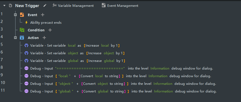Open Event Management
The width and height of the screenshot is (241, 102).
coord(123,6)
